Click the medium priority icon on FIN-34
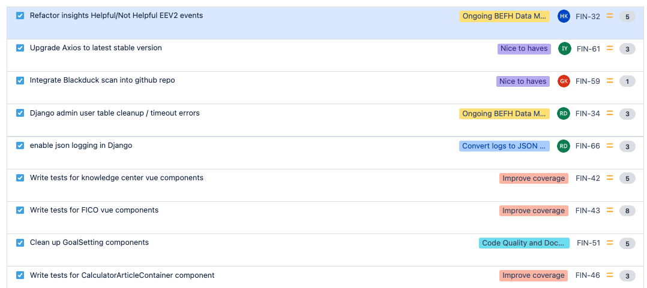The image size is (647, 288). (x=610, y=114)
